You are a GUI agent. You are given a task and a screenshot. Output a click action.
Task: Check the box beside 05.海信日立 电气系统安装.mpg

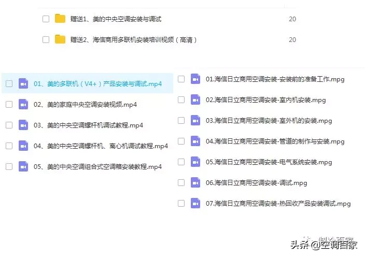point(181,162)
